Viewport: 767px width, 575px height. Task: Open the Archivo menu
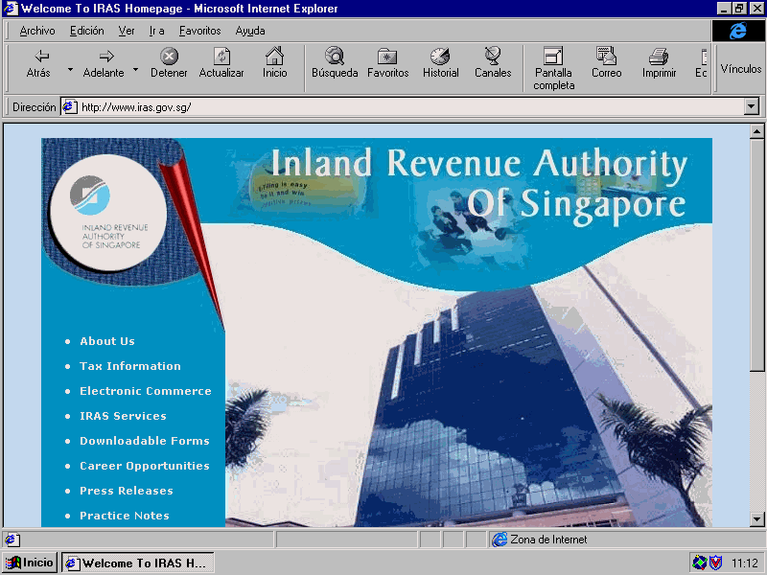(x=37, y=31)
